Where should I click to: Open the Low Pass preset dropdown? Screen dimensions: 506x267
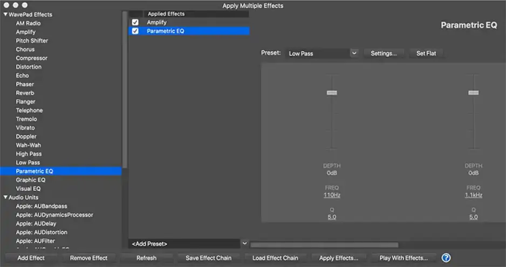(354, 53)
